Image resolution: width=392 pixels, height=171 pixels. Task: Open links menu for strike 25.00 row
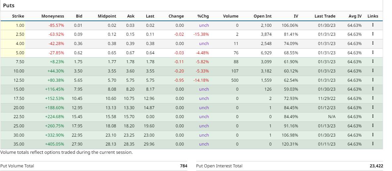pyautogui.click(x=373, y=126)
